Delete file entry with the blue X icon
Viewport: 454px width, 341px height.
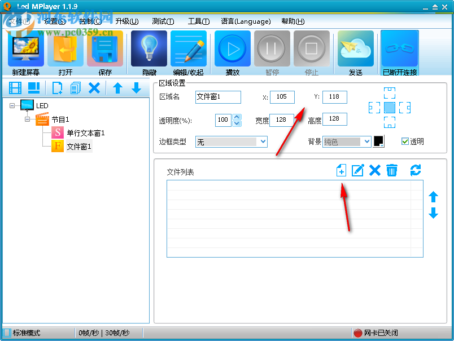click(375, 170)
